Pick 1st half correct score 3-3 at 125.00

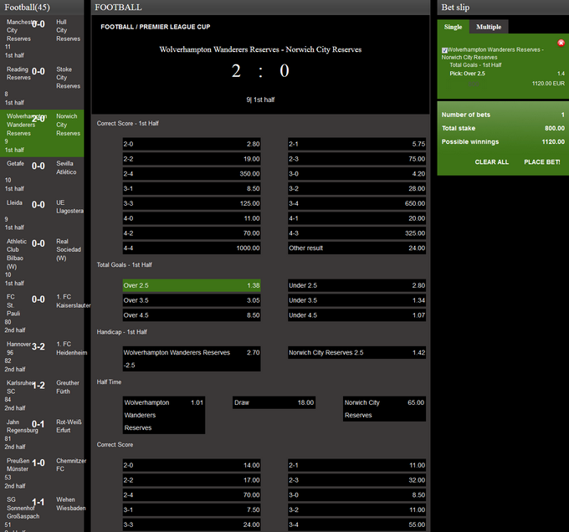[x=192, y=203]
